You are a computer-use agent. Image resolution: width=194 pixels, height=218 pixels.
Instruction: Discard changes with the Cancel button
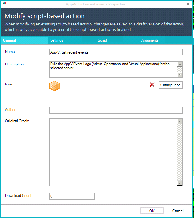point(178,211)
